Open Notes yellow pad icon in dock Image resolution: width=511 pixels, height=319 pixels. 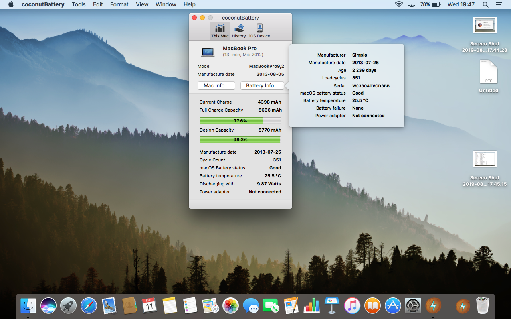[x=170, y=306]
